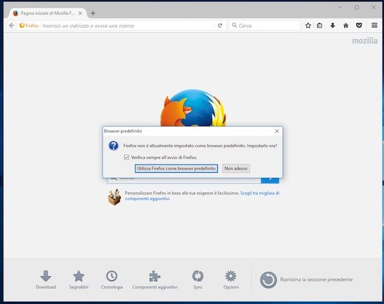Click the Non adesso button

236,168
